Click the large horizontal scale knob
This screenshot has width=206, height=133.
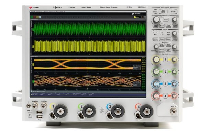pyautogui.click(x=156, y=19)
